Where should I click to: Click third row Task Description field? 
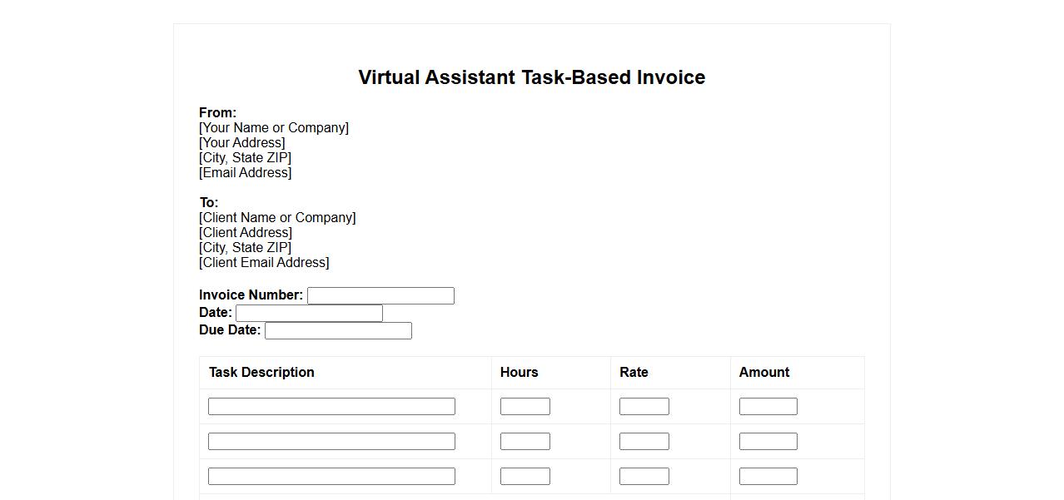pyautogui.click(x=331, y=476)
